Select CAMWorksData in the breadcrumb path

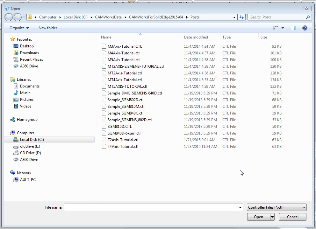pyautogui.click(x=108, y=17)
